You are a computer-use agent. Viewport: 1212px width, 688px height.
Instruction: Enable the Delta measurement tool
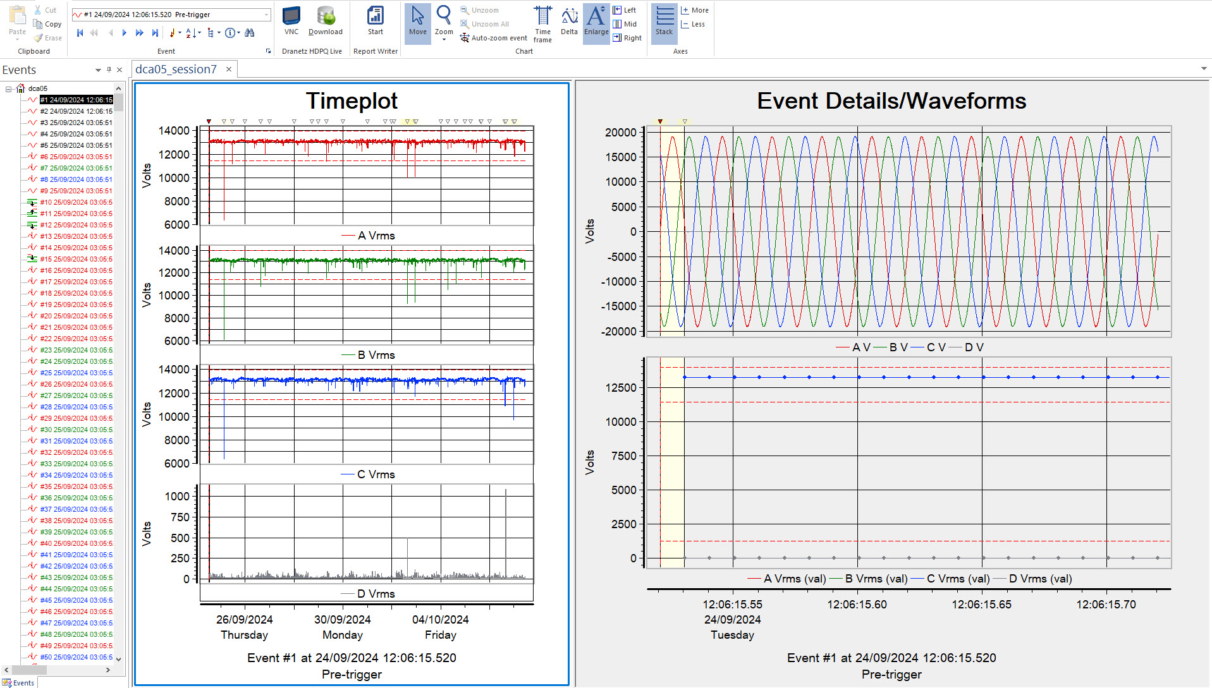tap(569, 21)
